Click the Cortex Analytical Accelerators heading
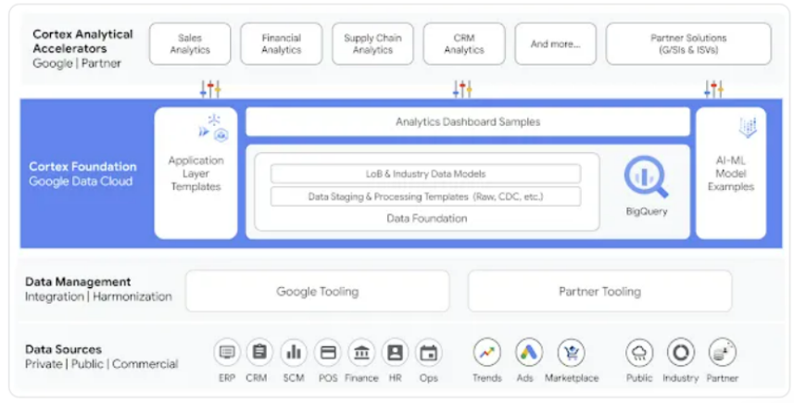794x403 pixels. coord(82,42)
